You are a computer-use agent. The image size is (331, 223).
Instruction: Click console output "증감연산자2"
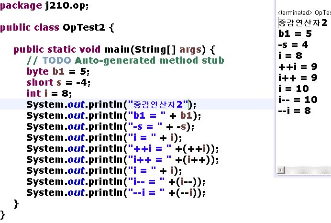[303, 22]
